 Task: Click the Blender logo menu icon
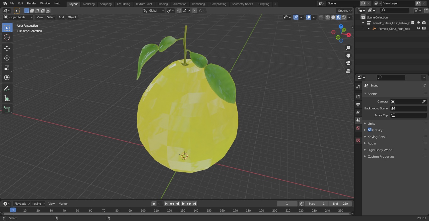point(5,3)
